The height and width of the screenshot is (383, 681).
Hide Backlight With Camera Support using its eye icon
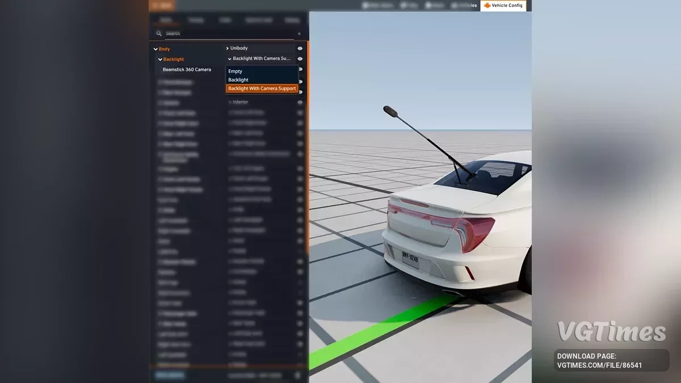pyautogui.click(x=300, y=58)
